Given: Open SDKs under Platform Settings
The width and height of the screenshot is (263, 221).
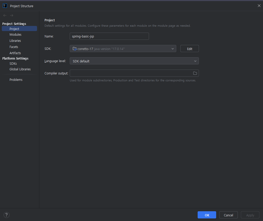Looking at the screenshot, I should pyautogui.click(x=13, y=64).
